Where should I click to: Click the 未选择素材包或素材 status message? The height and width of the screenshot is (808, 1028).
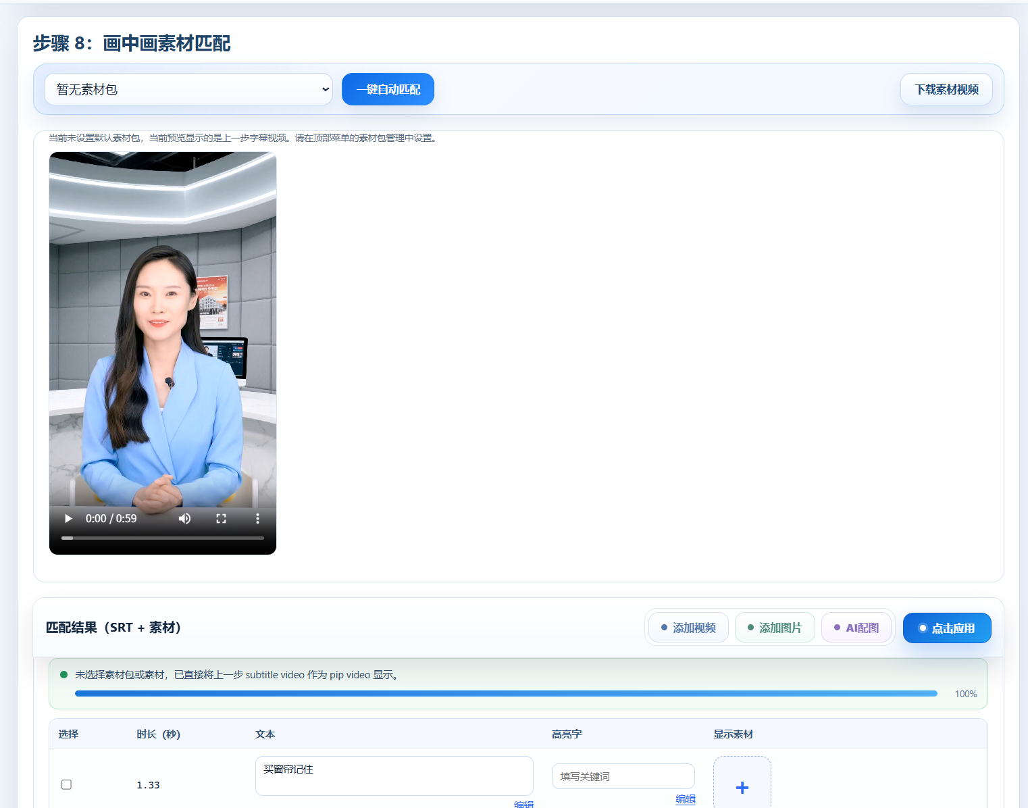tap(236, 674)
